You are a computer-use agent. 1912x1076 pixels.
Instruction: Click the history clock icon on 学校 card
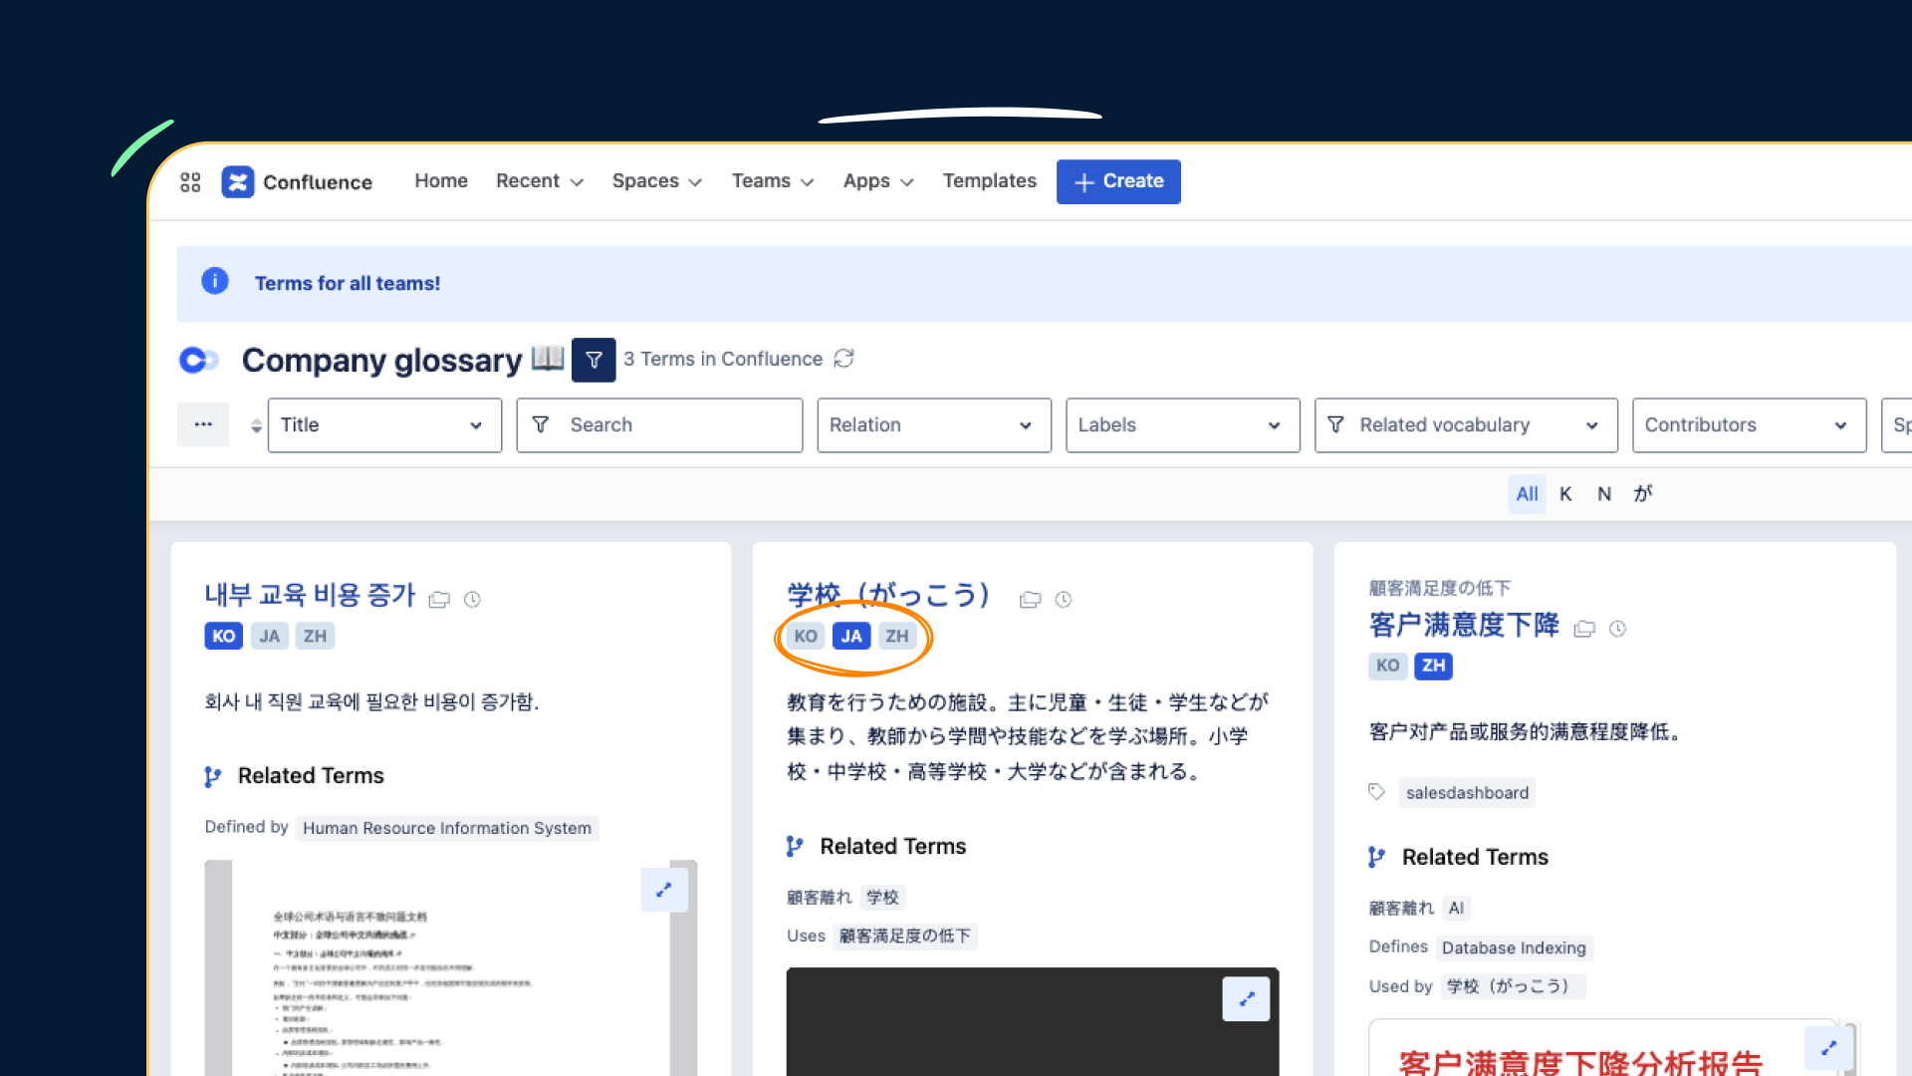(x=1064, y=600)
